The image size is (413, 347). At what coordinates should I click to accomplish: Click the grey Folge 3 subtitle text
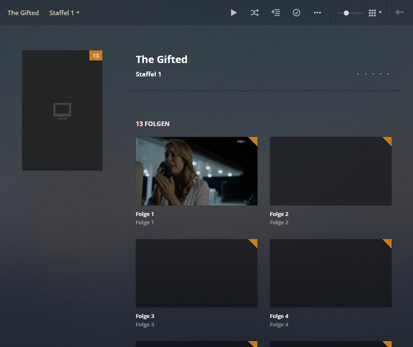[x=145, y=325]
